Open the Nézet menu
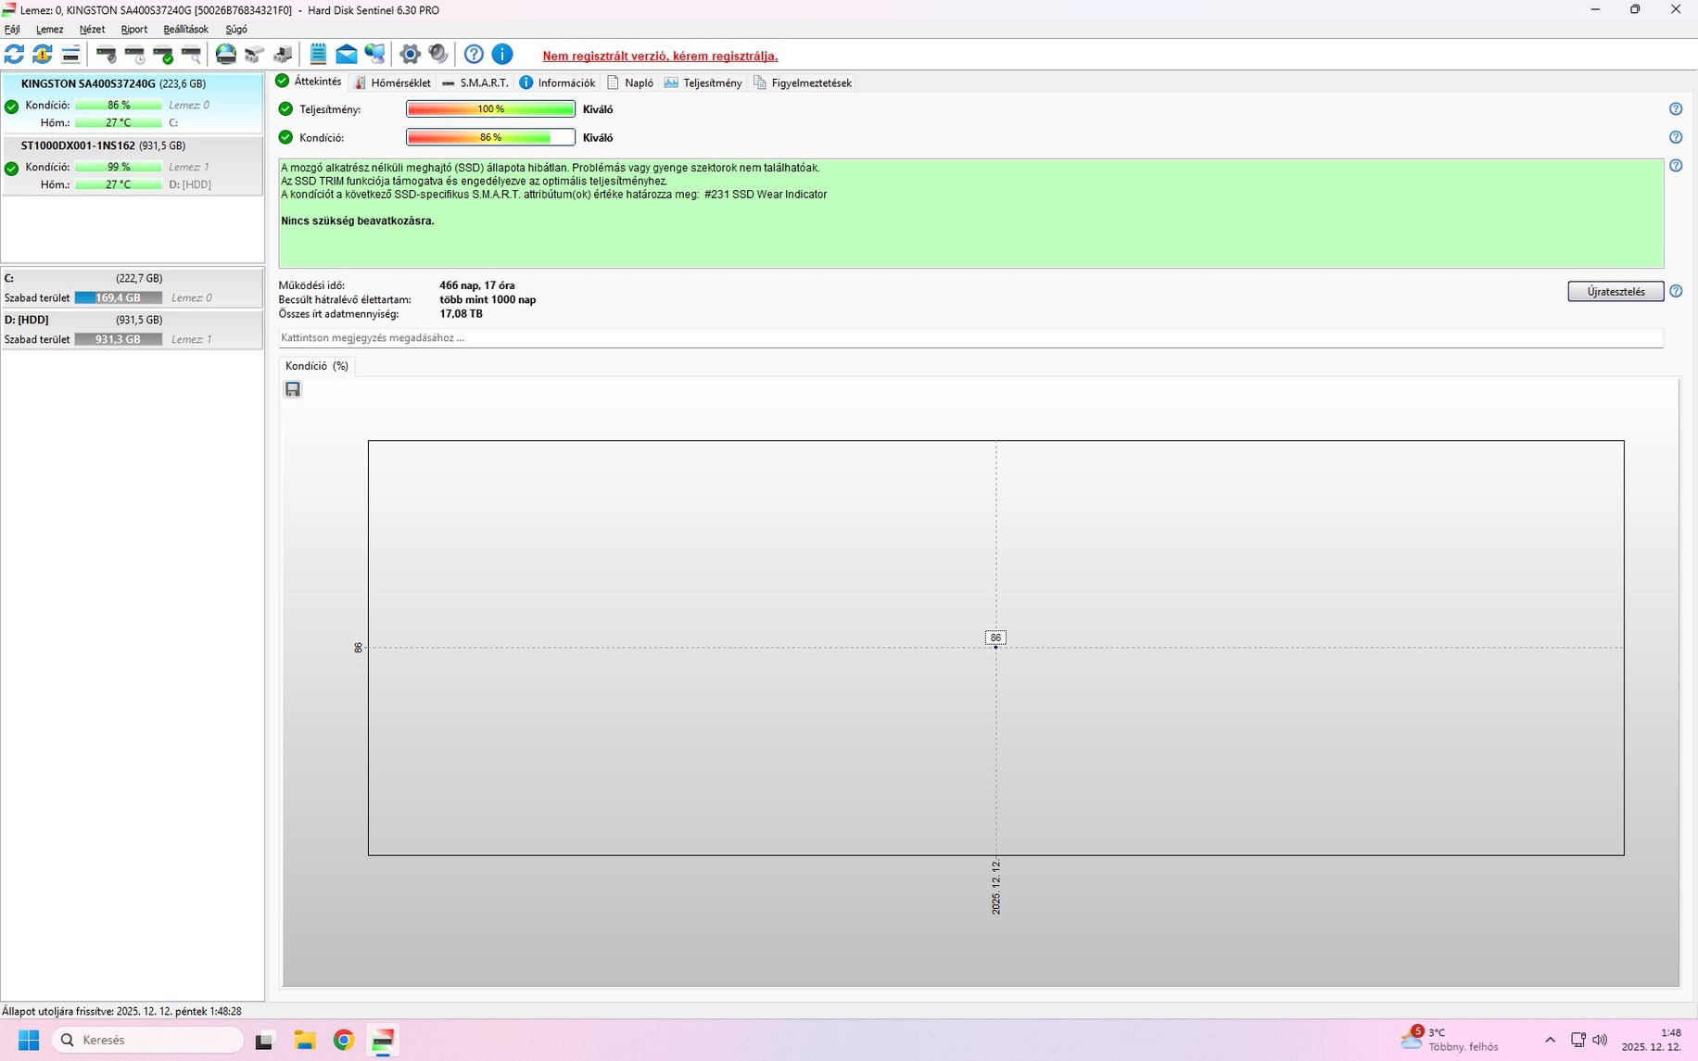The width and height of the screenshot is (1698, 1061). [92, 29]
